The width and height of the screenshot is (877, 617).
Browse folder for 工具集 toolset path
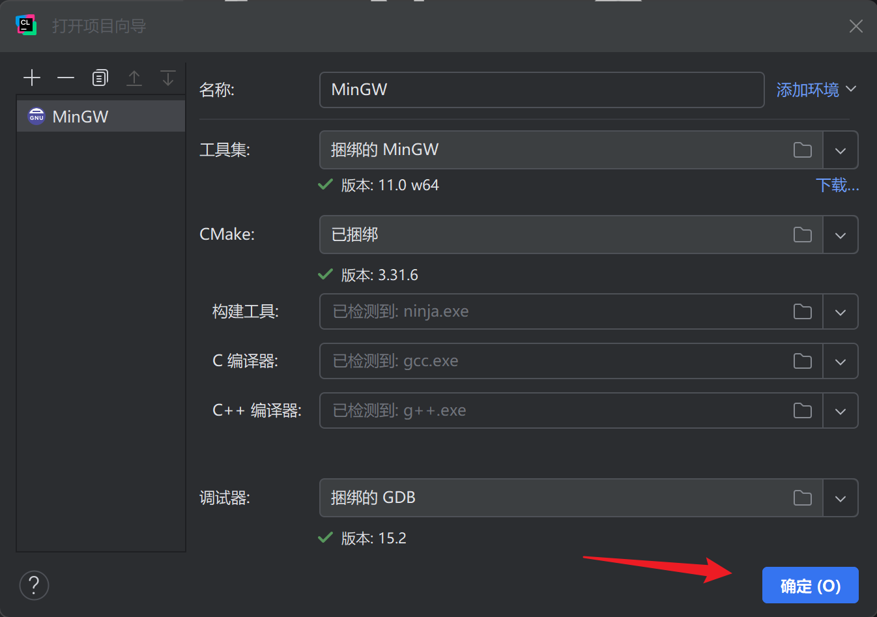803,151
